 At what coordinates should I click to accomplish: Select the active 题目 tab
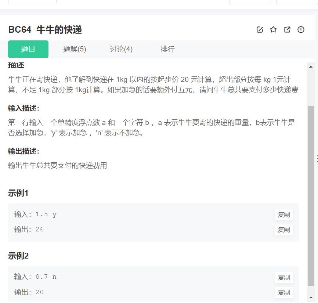pos(28,49)
